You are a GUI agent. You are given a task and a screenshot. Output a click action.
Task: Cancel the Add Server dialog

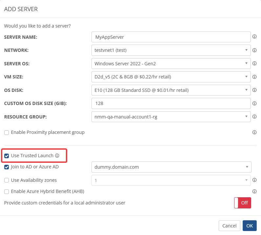[229, 225]
